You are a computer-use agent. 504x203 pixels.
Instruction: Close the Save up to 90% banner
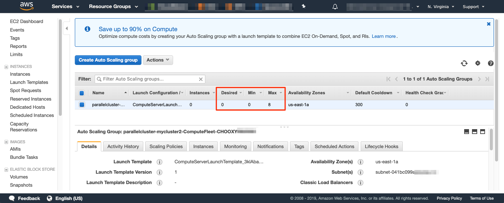pos(489,24)
